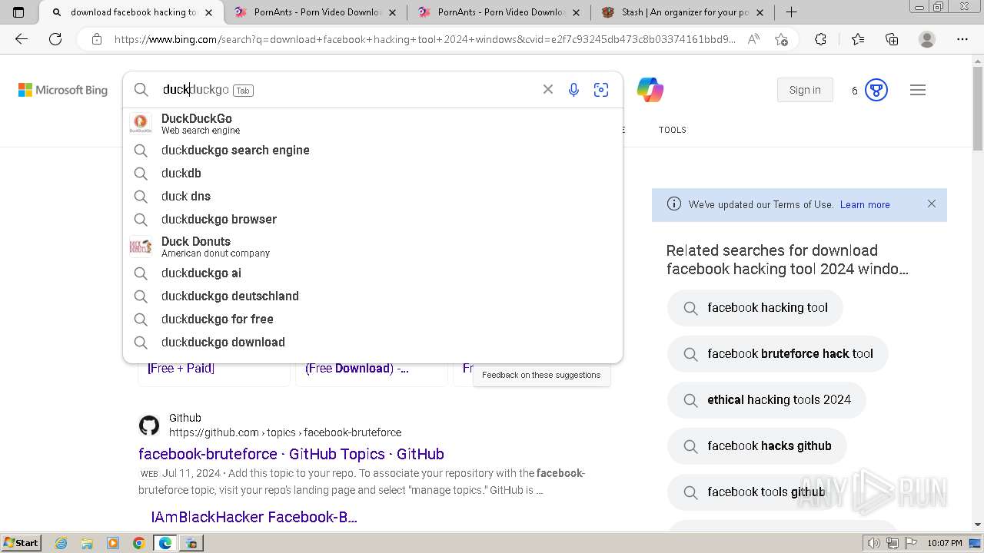Image resolution: width=984 pixels, height=553 pixels.
Task: Select the duckdb suggestion
Action: pos(373,174)
